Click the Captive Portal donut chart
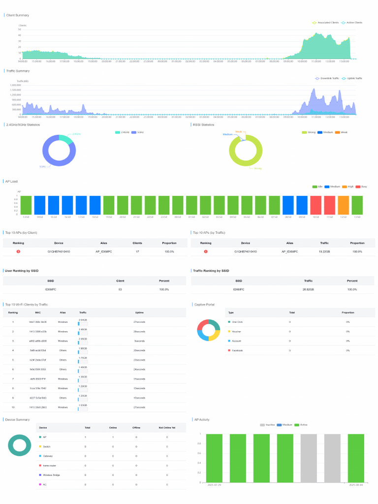Viewport: 378px width, 504px height. pos(209,330)
